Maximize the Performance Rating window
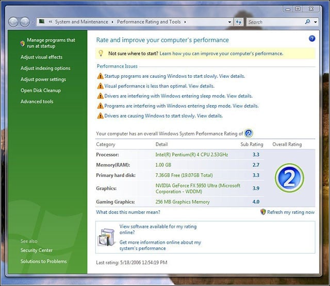Screen dimensions: 330x286 [x=298, y=9]
